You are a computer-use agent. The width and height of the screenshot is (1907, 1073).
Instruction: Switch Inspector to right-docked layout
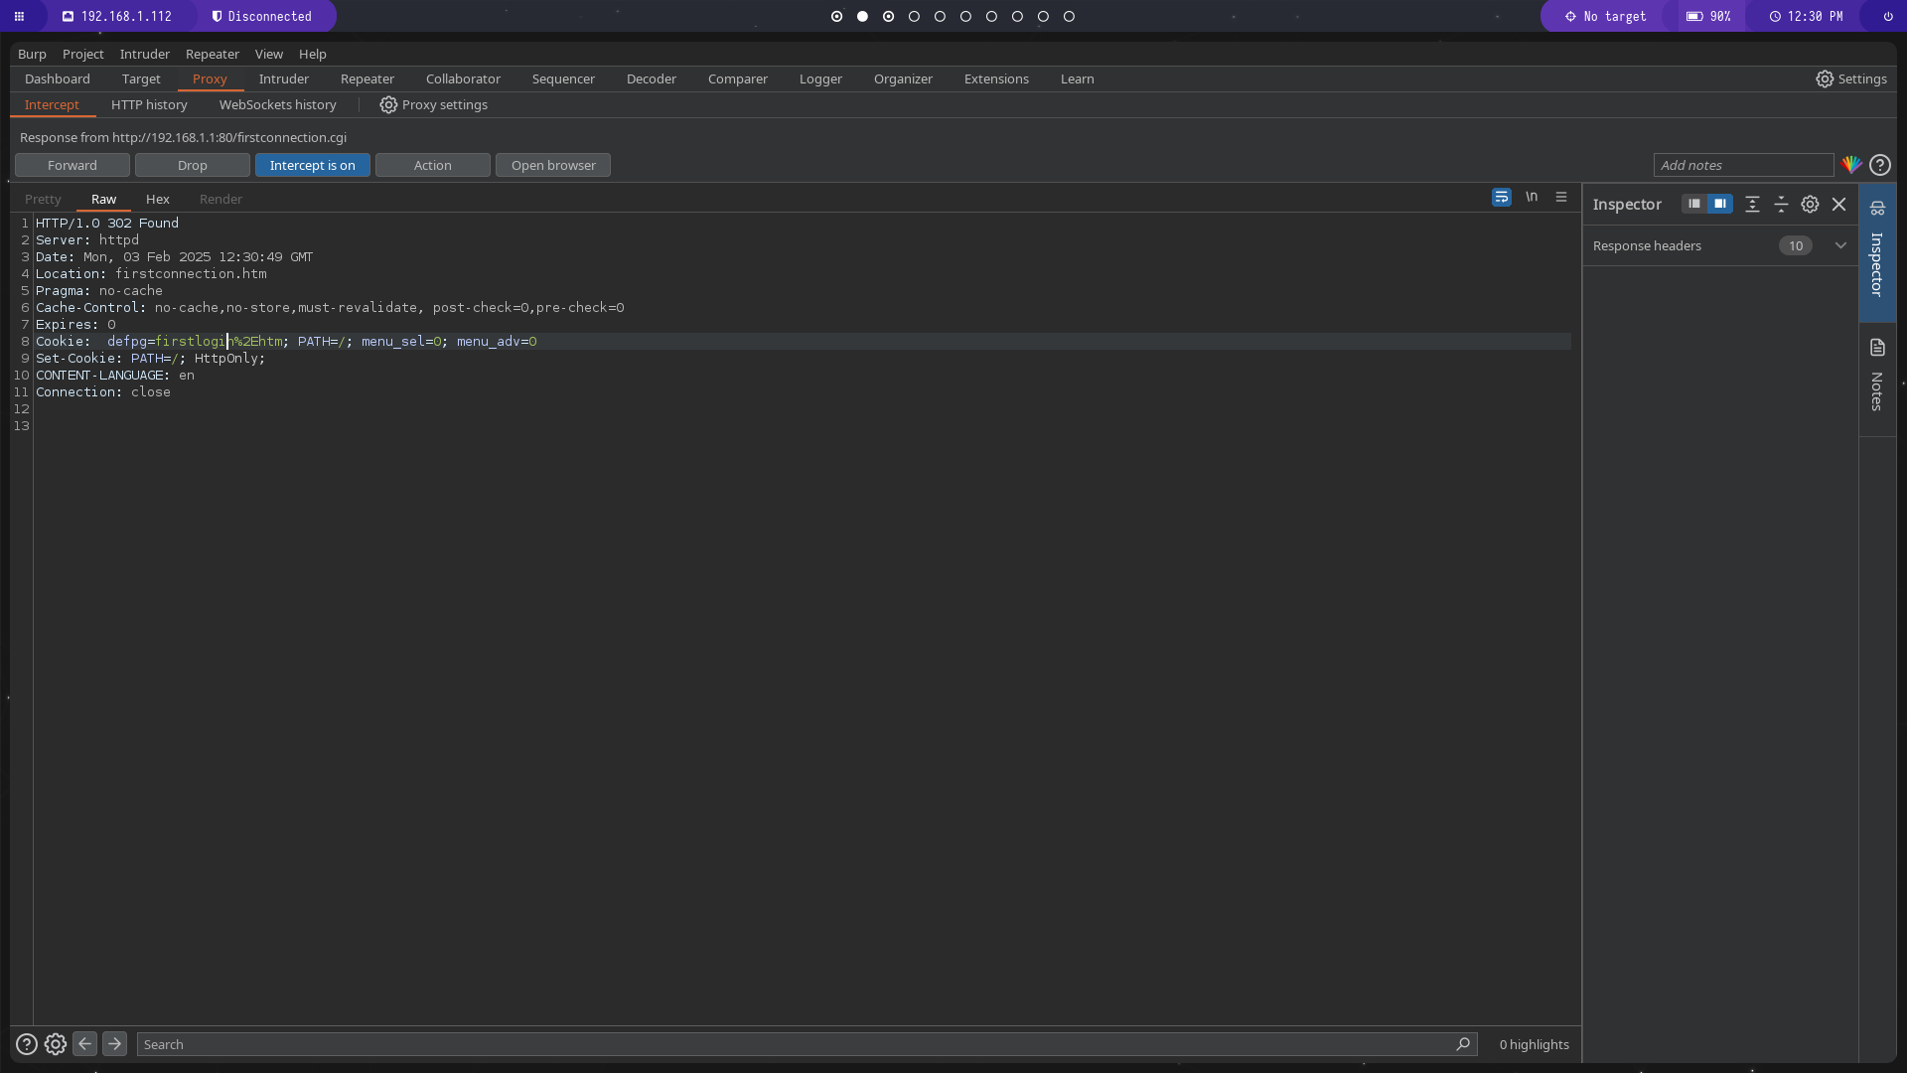point(1720,204)
